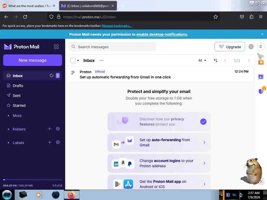Open Calendar side panel icon
Image resolution: width=267 pixels, height=200 pixels.
click(x=261, y=77)
